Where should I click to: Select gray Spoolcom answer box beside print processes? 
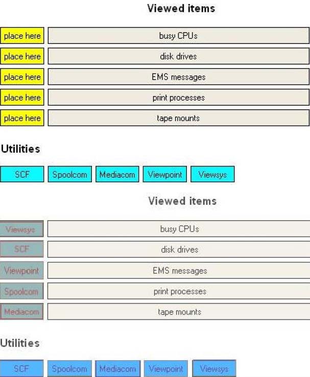pyautogui.click(x=21, y=291)
